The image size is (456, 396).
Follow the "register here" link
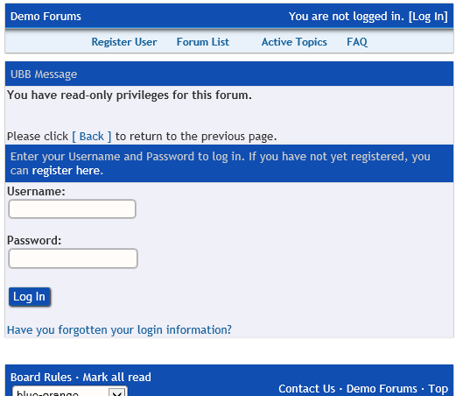pyautogui.click(x=67, y=171)
